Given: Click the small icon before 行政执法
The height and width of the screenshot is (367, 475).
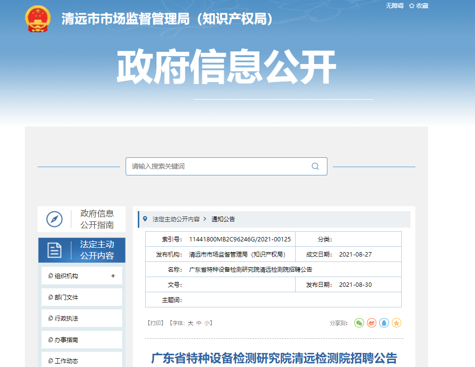Looking at the screenshot, I should click(x=51, y=318).
